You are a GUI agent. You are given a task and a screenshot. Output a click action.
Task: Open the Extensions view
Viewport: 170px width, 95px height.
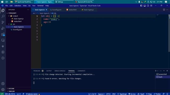[3, 34]
